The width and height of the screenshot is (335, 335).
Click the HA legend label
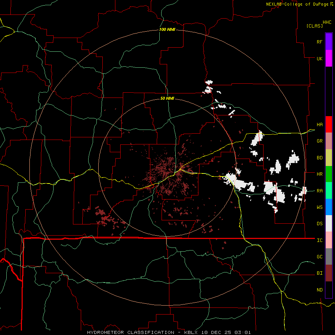click(x=319, y=125)
